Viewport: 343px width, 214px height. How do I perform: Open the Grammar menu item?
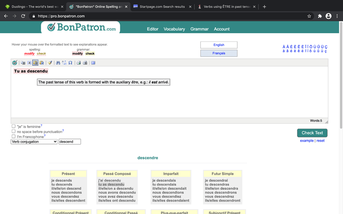[199, 29]
